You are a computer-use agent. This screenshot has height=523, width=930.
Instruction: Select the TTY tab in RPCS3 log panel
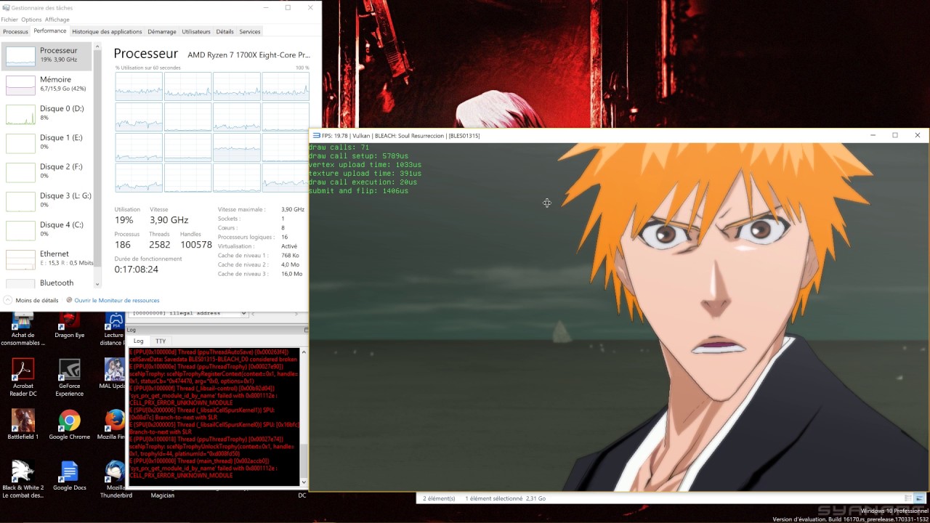pos(161,341)
